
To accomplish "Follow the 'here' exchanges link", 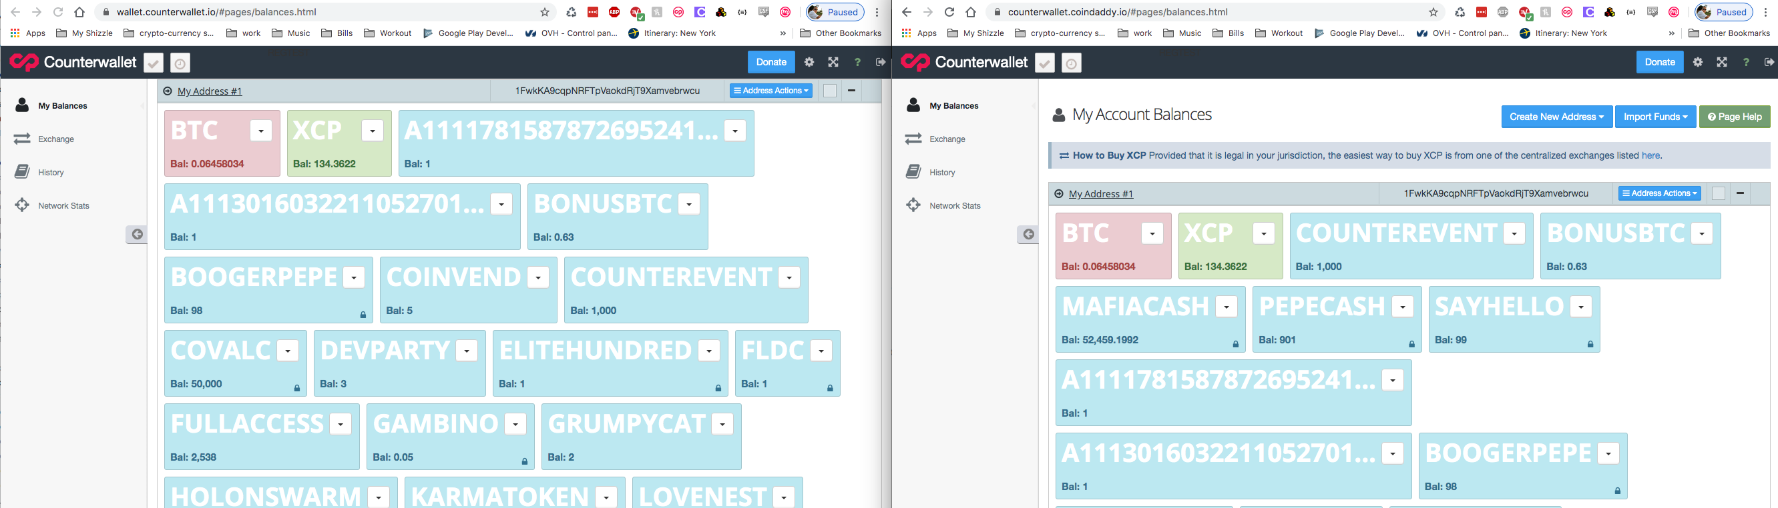I will 1650,155.
